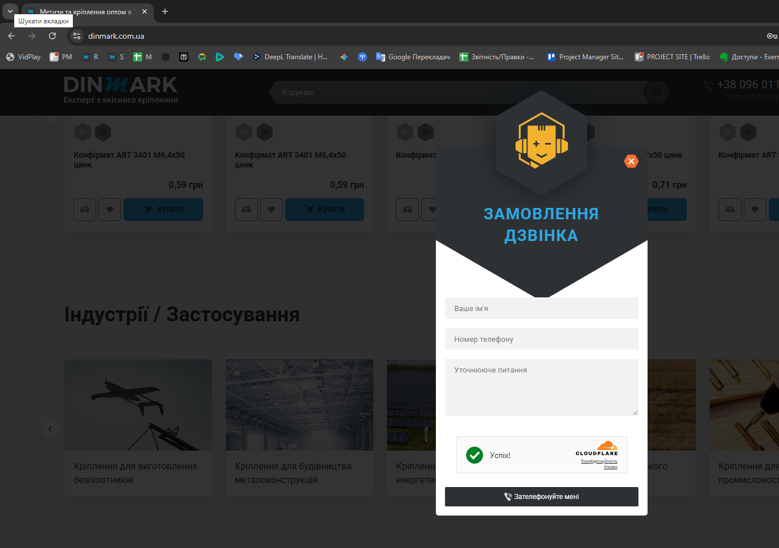Open the drone image thumbnail for безпілотників
Screen dimensions: 779x548
(x=138, y=405)
